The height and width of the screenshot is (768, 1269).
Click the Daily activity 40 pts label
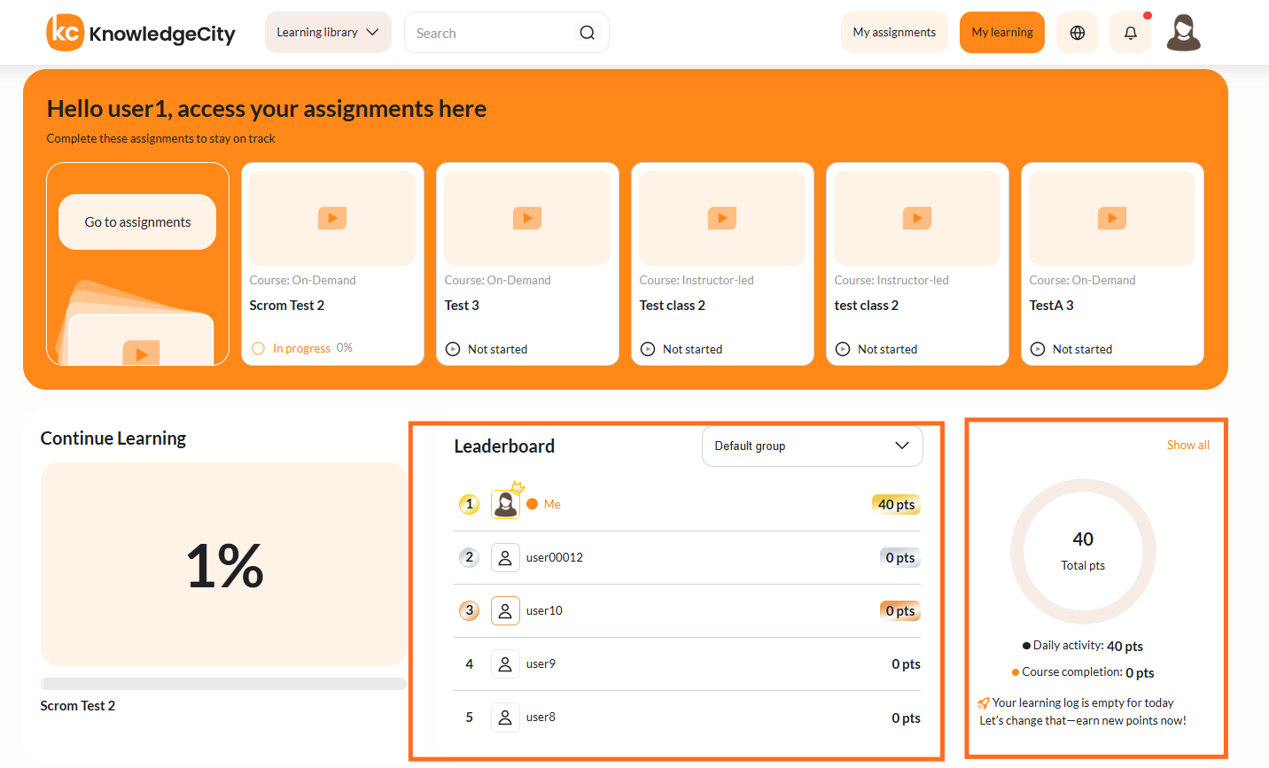coord(1083,646)
